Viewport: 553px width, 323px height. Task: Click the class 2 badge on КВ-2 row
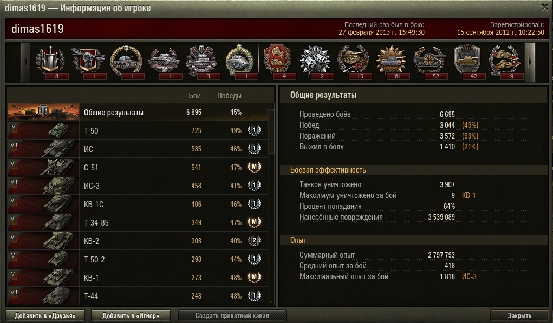coord(254,241)
